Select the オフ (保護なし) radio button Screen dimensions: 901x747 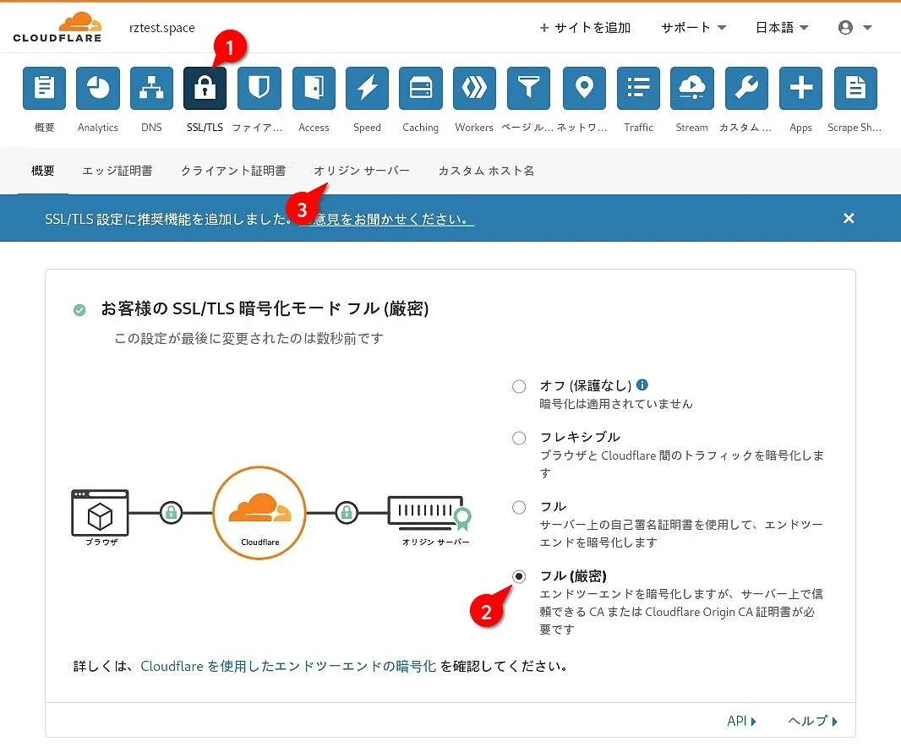(519, 387)
